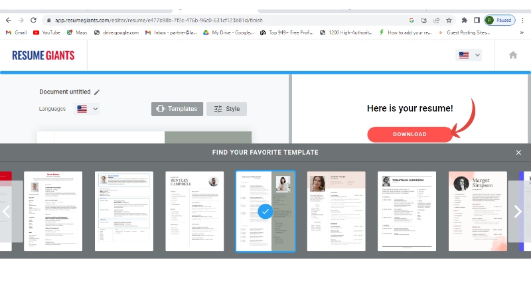
Task: Open Chrome extensions puzzle icon
Action: pos(464,21)
